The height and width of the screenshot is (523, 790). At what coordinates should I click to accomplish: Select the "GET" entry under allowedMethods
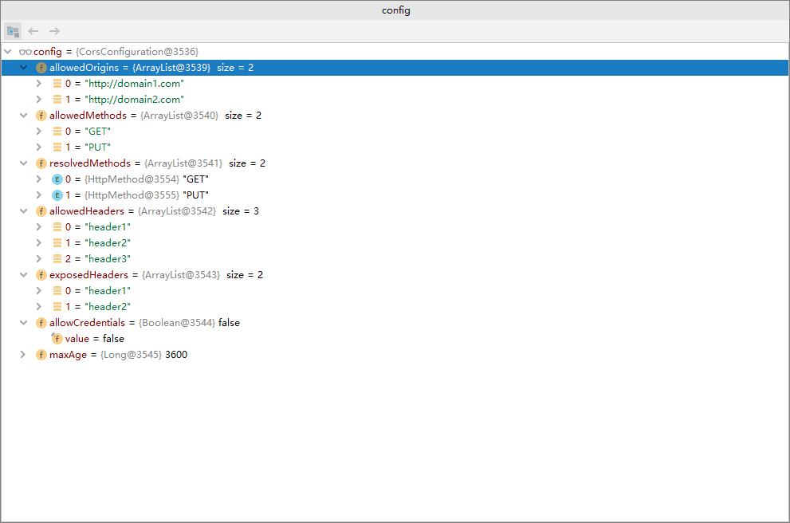[x=395, y=132]
